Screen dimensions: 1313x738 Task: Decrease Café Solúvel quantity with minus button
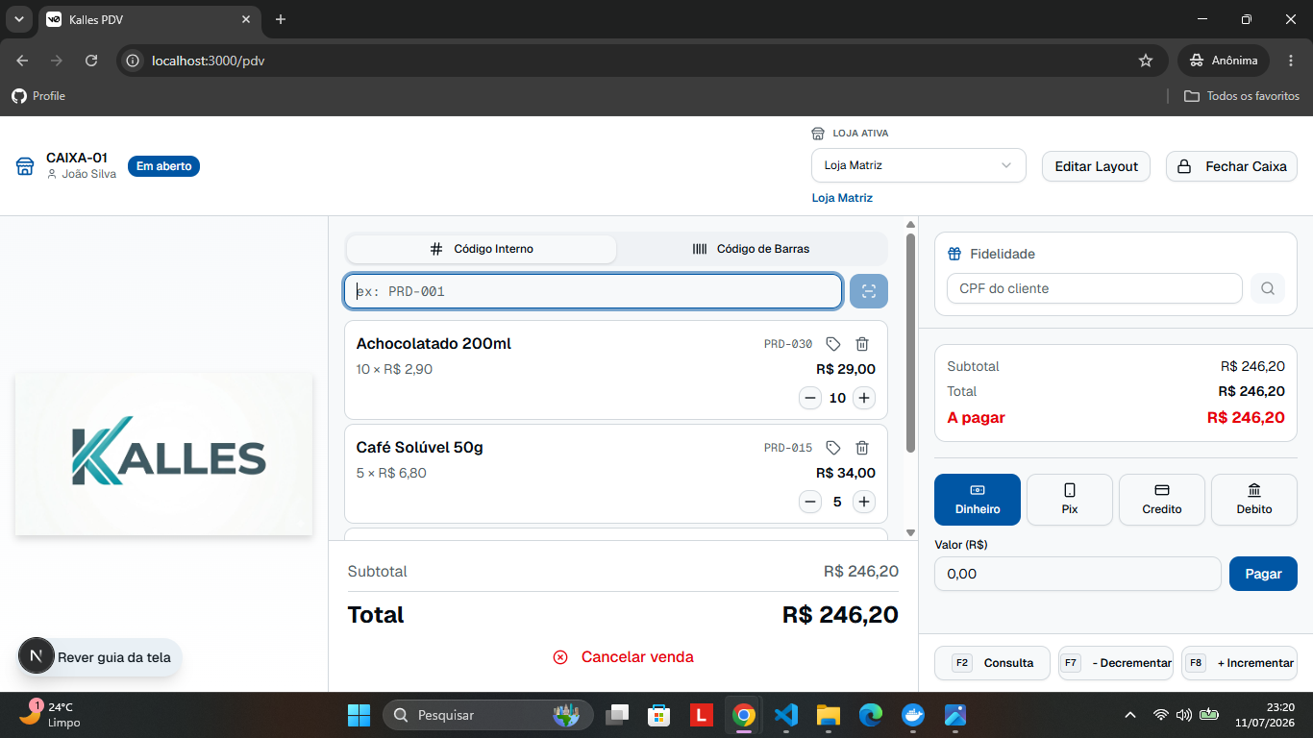(x=810, y=502)
